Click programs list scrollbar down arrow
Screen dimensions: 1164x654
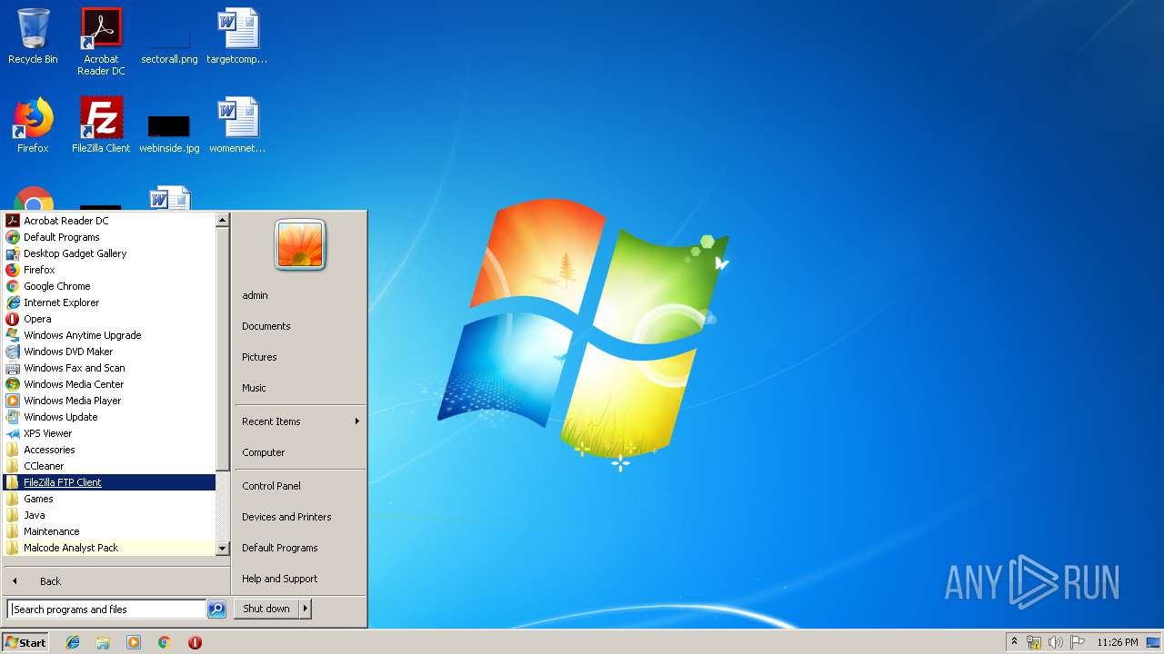click(223, 549)
